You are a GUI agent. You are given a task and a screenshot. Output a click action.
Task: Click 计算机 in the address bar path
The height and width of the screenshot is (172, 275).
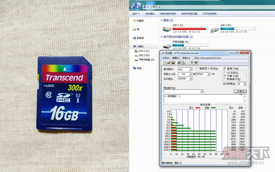(154, 7)
